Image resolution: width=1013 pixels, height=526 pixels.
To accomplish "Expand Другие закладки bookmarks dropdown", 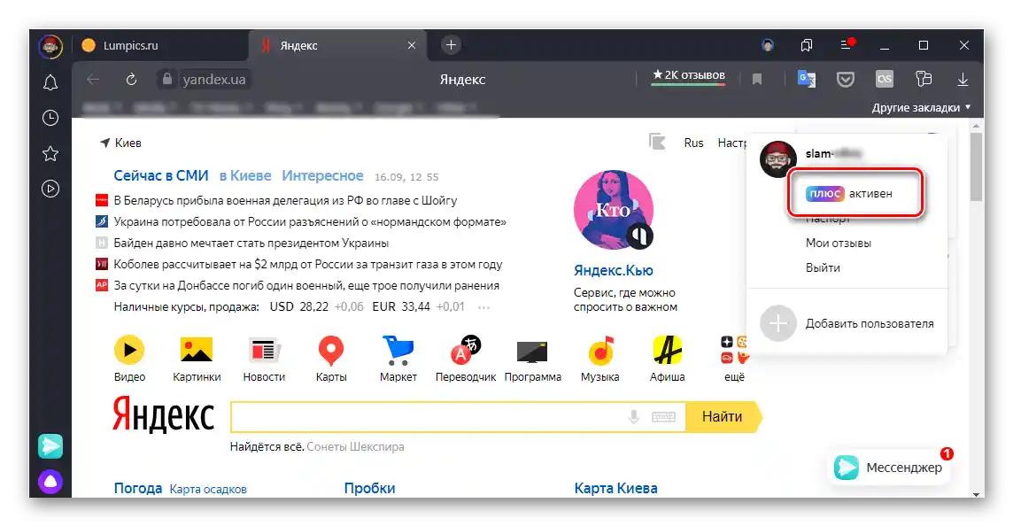I will tap(921, 107).
